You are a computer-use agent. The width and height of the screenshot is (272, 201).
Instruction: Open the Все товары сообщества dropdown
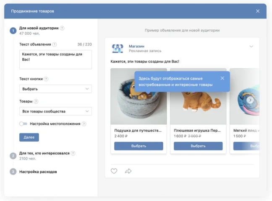55,111
